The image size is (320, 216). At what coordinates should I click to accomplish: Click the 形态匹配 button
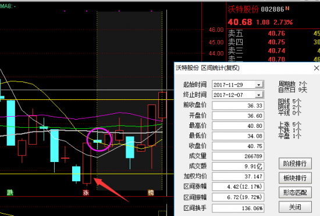[x=295, y=192]
